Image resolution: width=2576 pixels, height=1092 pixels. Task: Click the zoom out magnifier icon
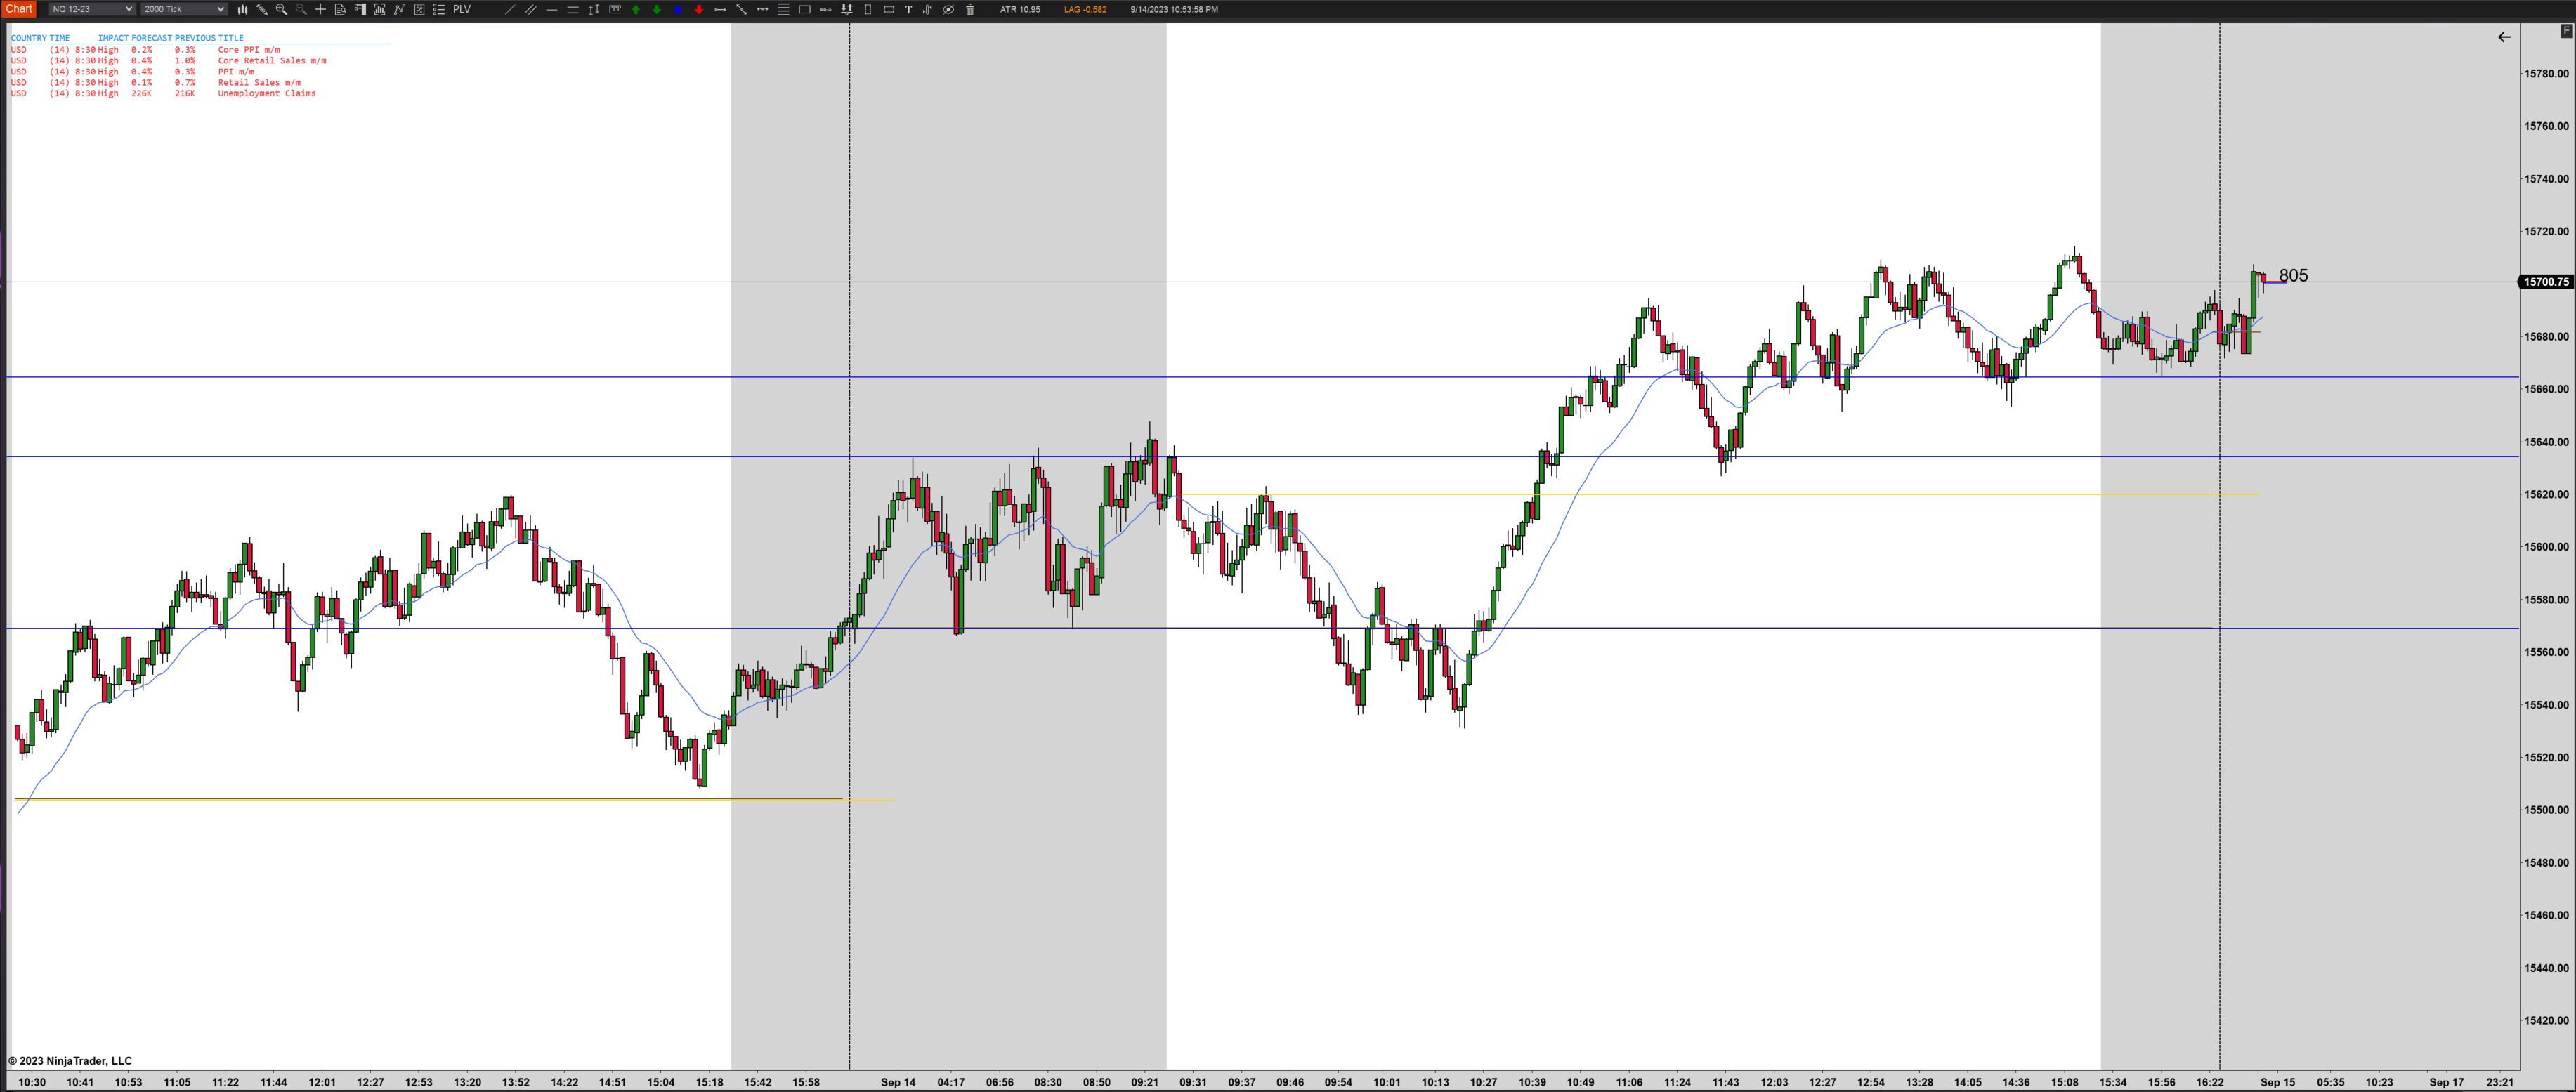pos(301,9)
